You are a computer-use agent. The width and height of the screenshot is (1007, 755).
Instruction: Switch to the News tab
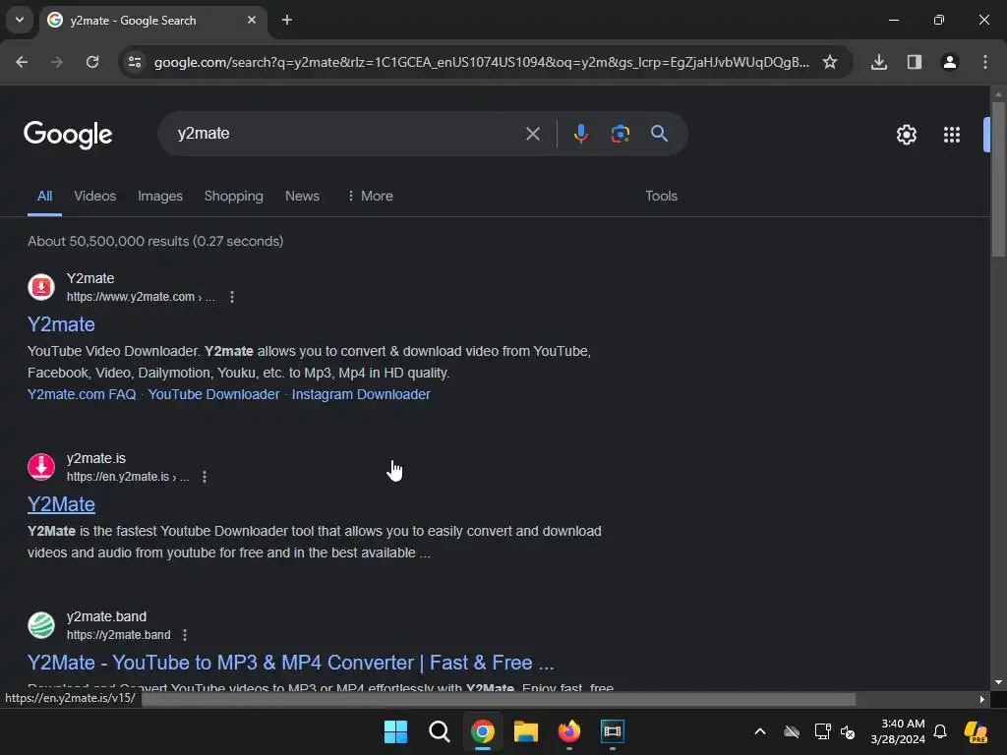(302, 197)
